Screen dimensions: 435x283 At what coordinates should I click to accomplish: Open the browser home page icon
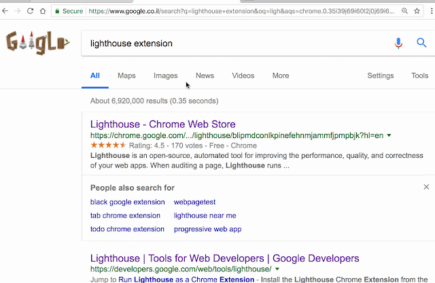click(43, 11)
